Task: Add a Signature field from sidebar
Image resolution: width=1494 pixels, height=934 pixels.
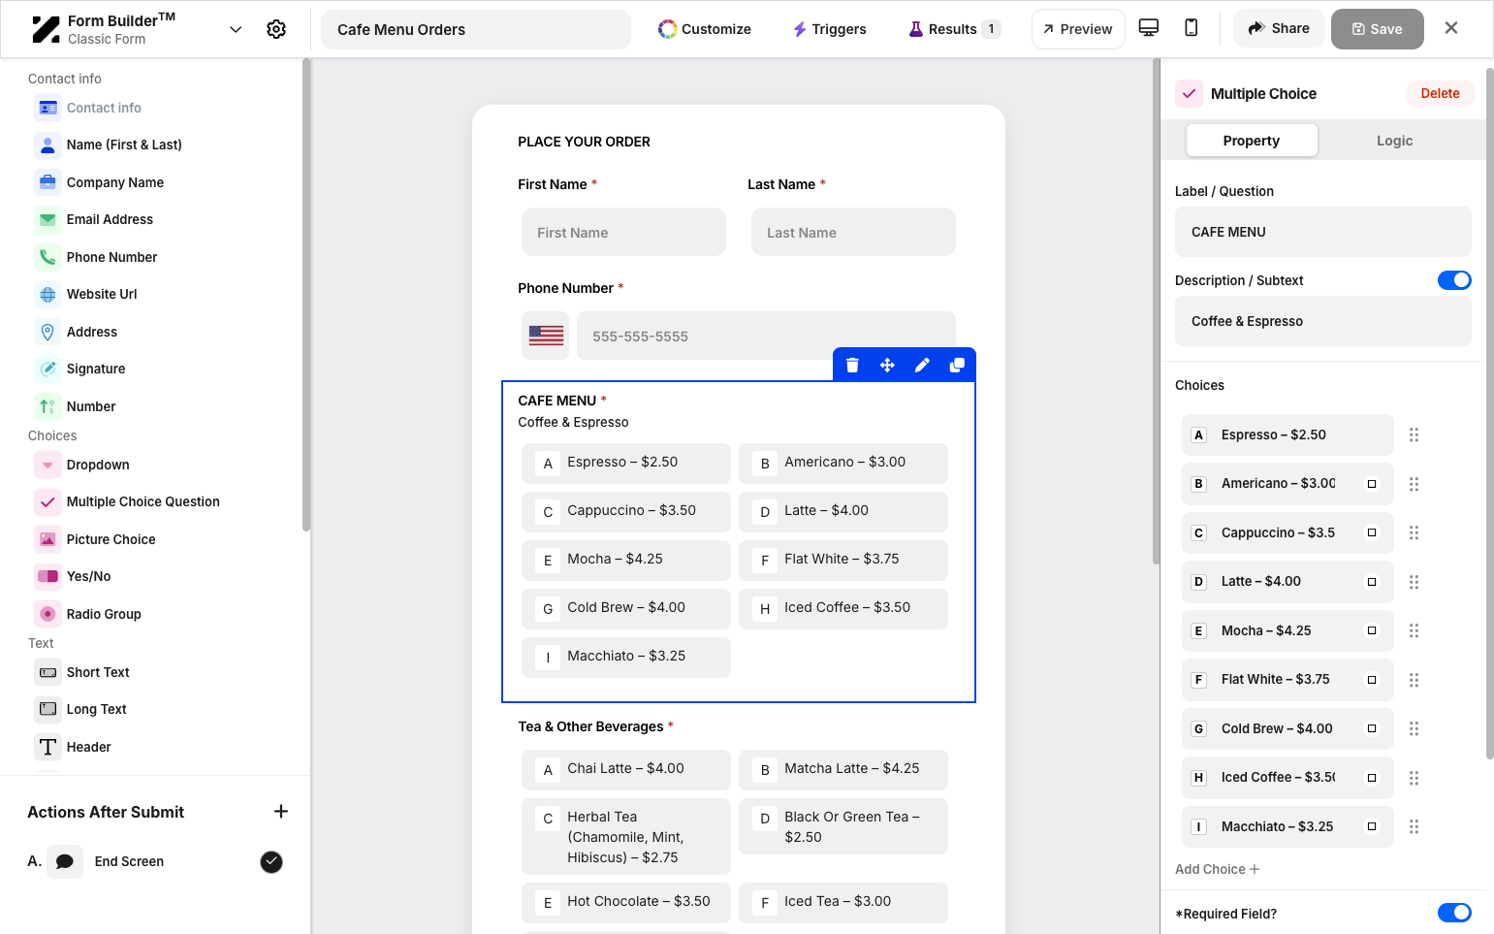Action: [x=96, y=369]
